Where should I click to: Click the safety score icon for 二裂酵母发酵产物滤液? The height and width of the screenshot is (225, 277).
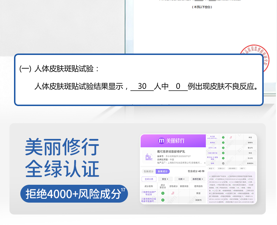(x=163, y=193)
